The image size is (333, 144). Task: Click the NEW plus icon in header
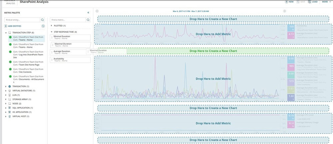point(286,2)
